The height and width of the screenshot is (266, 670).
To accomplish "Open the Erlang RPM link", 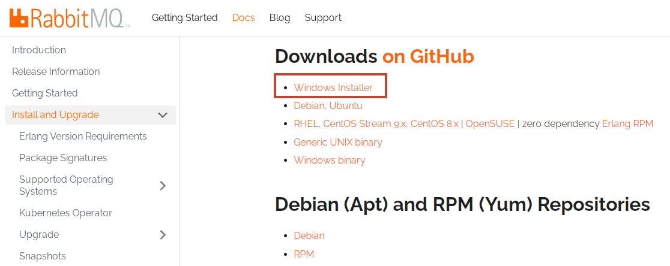I will tap(628, 124).
